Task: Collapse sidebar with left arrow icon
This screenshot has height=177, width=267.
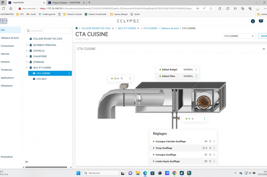Action: coord(27,162)
